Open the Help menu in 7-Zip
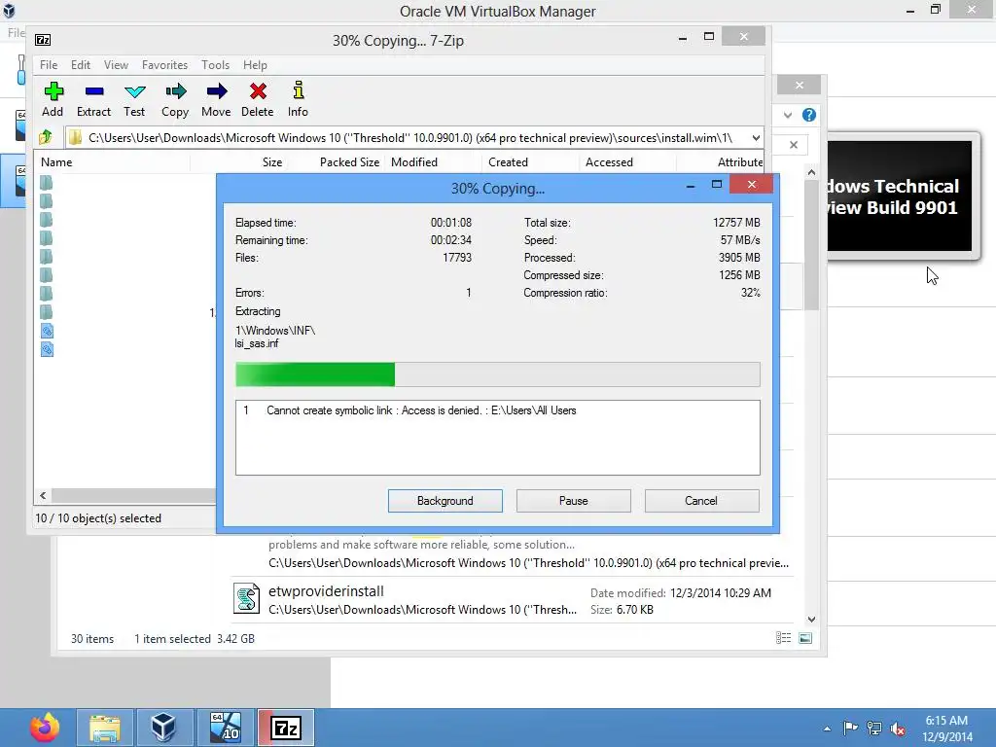 [x=256, y=65]
